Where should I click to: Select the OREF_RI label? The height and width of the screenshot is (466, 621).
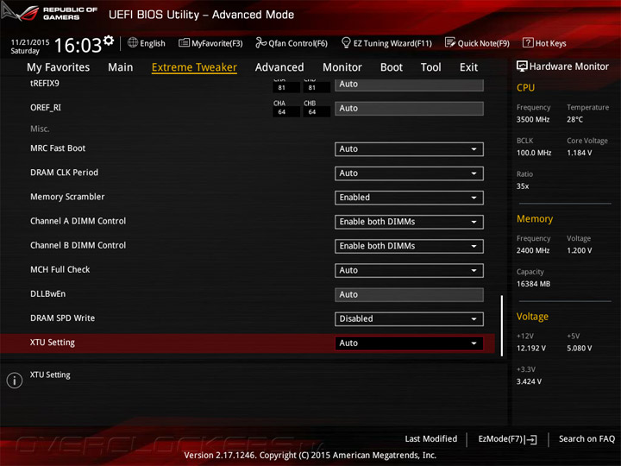click(46, 108)
